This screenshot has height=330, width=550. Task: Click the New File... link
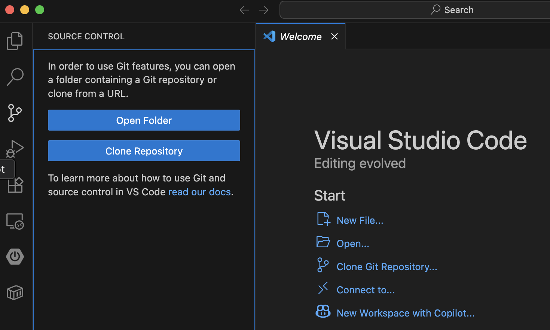(x=360, y=220)
